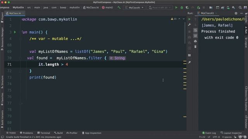This screenshot has height=139, width=248.
Task: Rerun MyClassKt from the Run panel
Action: coord(189,19)
